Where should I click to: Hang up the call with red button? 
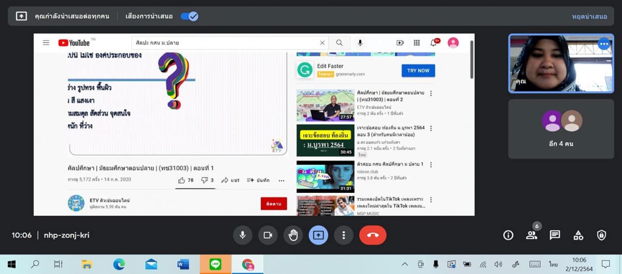tap(372, 235)
